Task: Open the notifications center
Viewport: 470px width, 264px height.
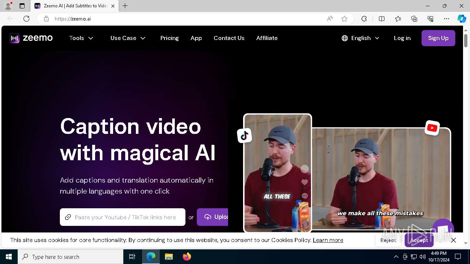Action: coord(458,257)
